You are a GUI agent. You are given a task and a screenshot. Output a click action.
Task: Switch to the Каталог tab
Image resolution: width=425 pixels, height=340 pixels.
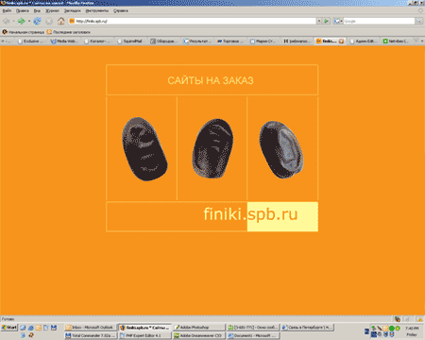tap(98, 42)
